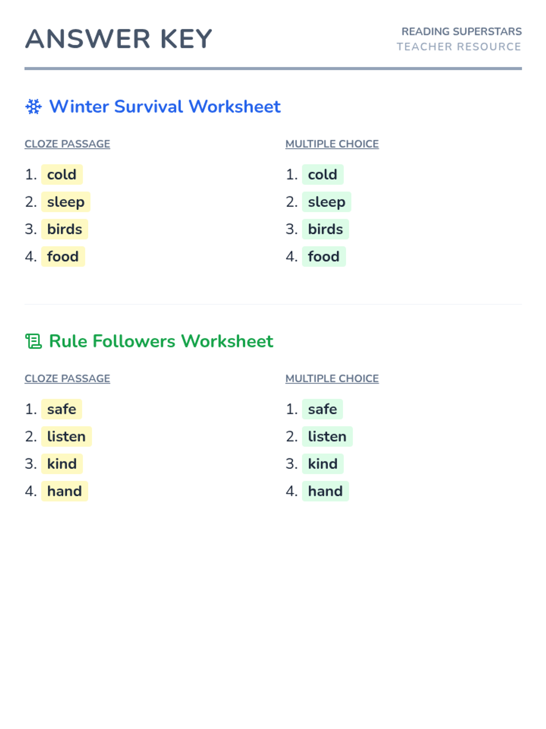
Task: Click the Reading Superstars header text
Action: [x=461, y=31]
